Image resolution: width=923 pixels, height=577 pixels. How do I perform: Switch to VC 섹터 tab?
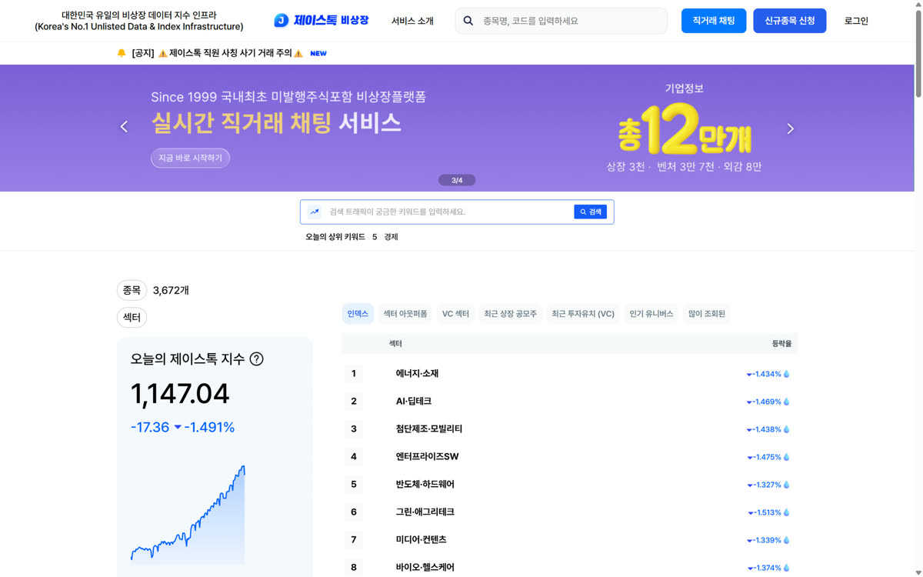(x=455, y=314)
